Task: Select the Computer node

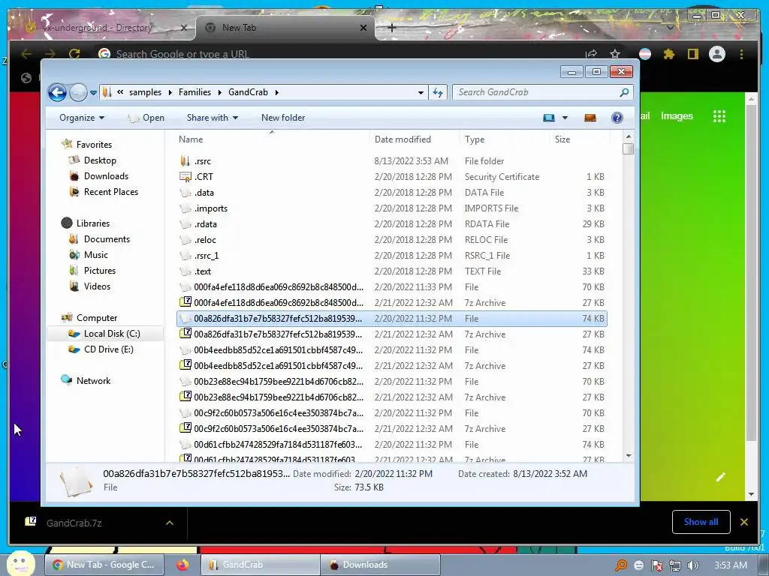Action: pos(97,318)
